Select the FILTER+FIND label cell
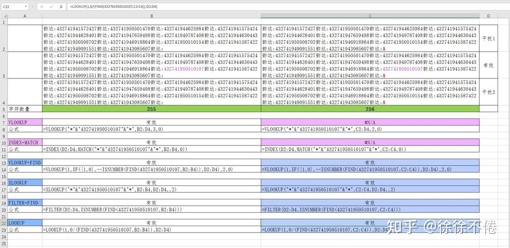Screen dimensions: 510x248 point(25,203)
